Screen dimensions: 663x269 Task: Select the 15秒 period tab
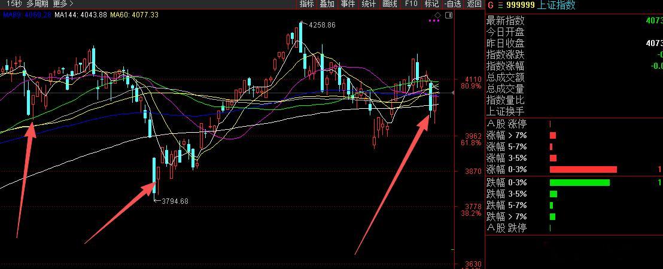point(14,4)
